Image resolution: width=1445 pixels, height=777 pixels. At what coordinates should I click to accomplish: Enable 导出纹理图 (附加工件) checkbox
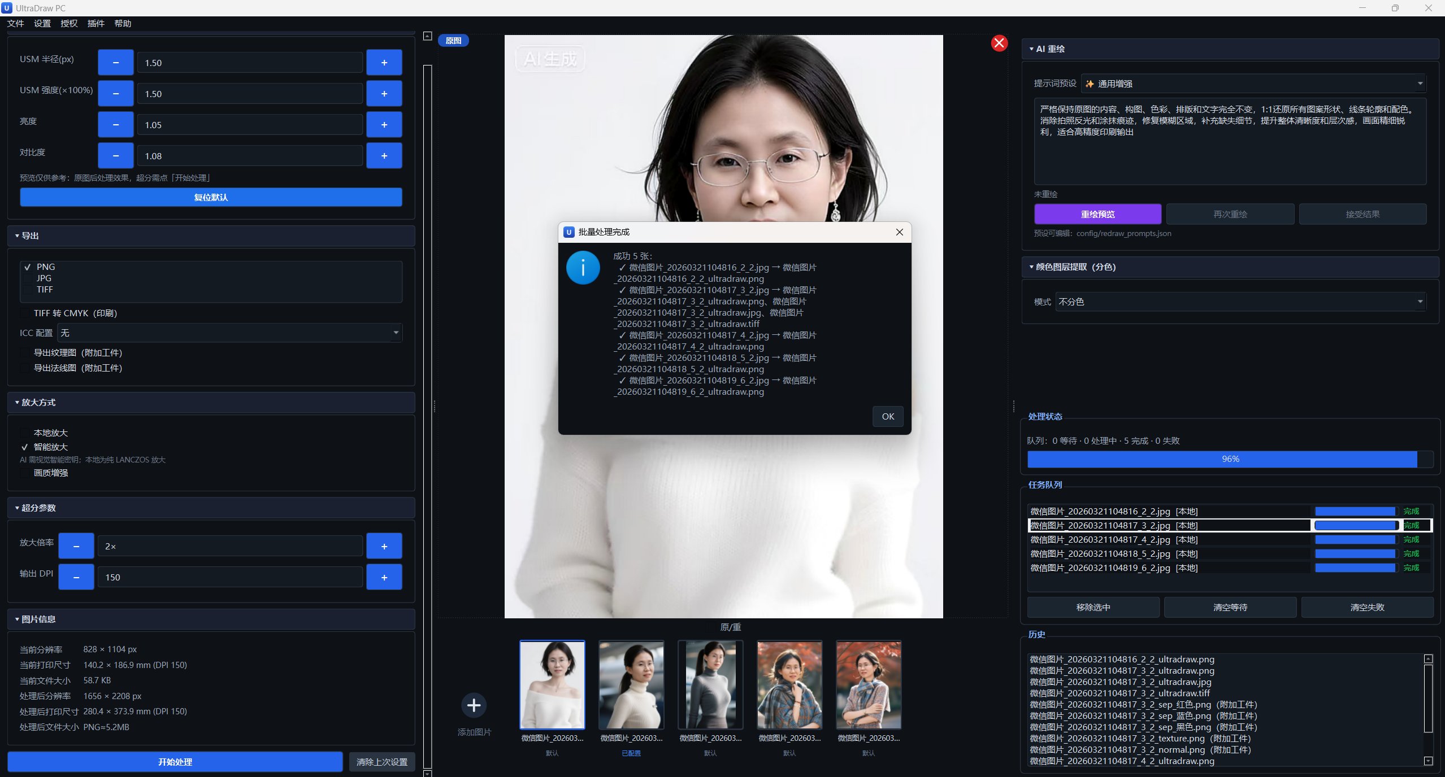click(25, 353)
